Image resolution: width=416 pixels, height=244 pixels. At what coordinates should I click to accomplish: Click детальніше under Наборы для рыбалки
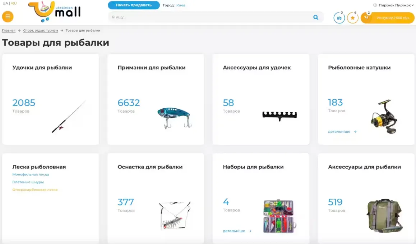click(x=237, y=231)
